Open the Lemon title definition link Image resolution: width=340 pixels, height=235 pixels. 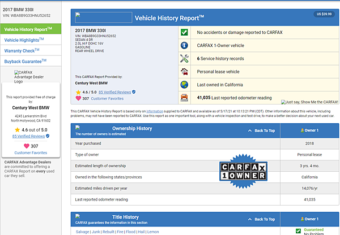point(153,232)
